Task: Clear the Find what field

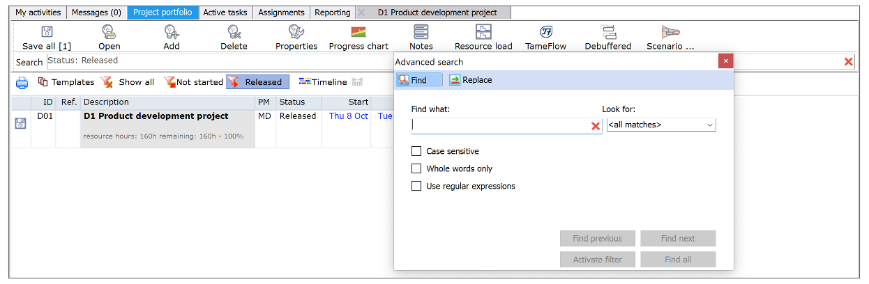Action: [596, 126]
